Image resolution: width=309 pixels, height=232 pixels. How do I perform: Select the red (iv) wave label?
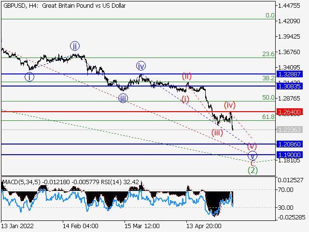point(230,105)
